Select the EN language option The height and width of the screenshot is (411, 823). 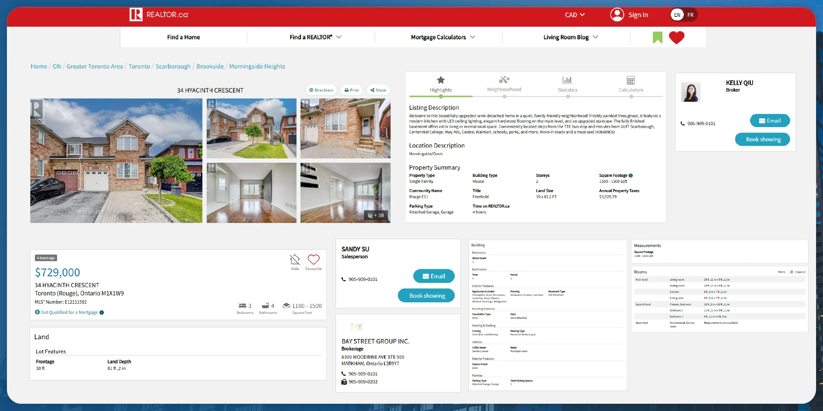[677, 15]
